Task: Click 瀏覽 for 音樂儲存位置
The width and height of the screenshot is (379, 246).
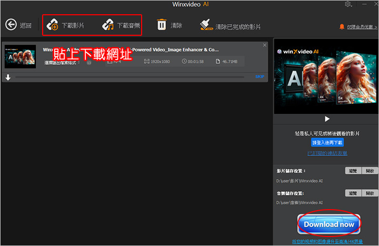Action: click(x=353, y=193)
